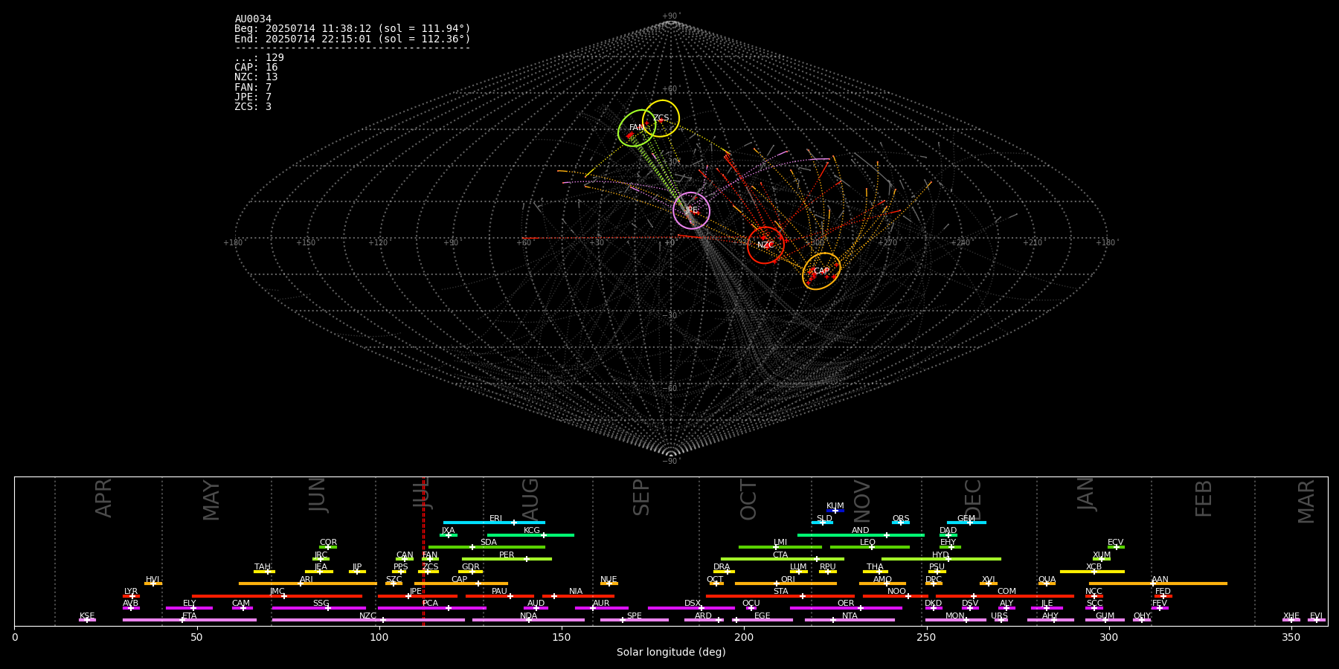The width and height of the screenshot is (1339, 669).
Task: Click the 'ZCS: 3' legend count
Action: point(253,107)
